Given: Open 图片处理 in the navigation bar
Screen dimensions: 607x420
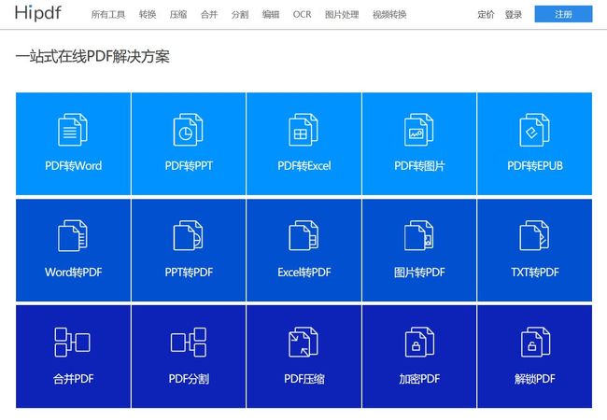Looking at the screenshot, I should pyautogui.click(x=342, y=15).
